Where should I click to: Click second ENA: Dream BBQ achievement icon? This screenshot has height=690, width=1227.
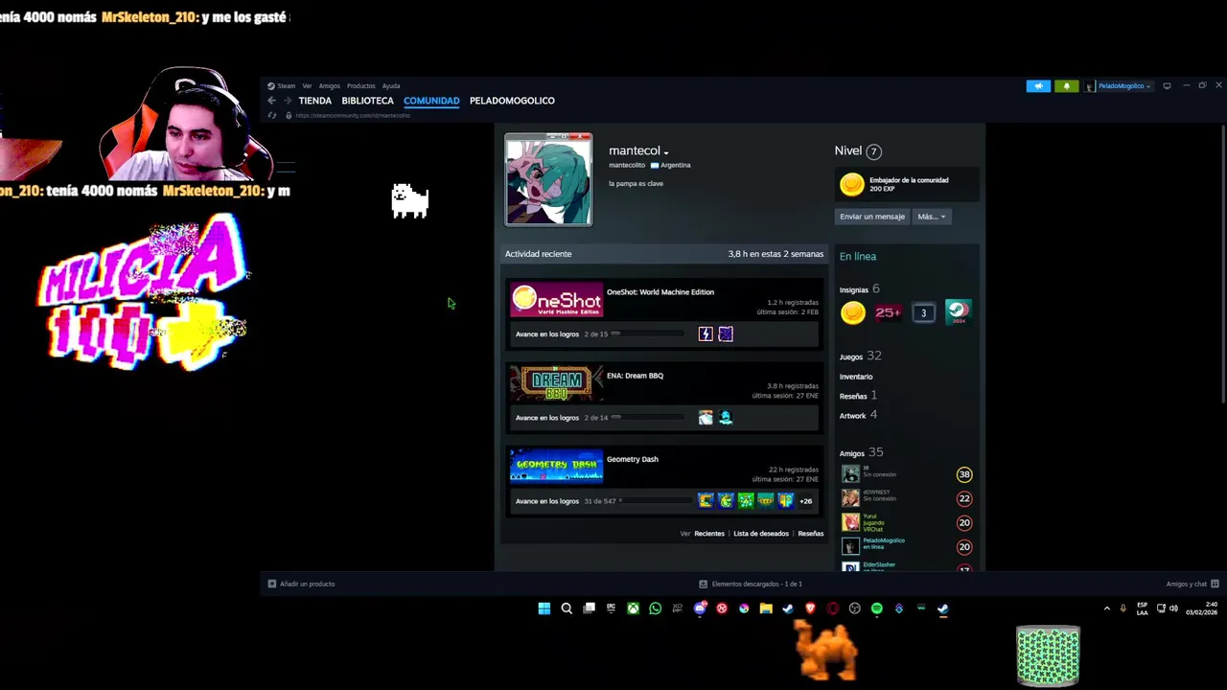click(x=726, y=417)
